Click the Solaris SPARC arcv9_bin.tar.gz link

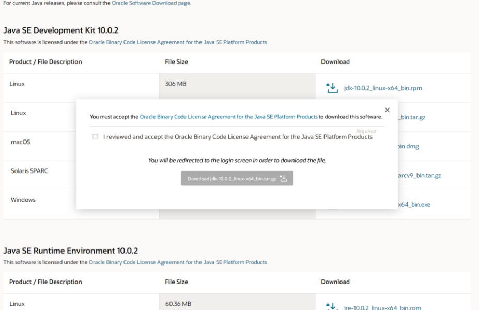click(x=419, y=175)
